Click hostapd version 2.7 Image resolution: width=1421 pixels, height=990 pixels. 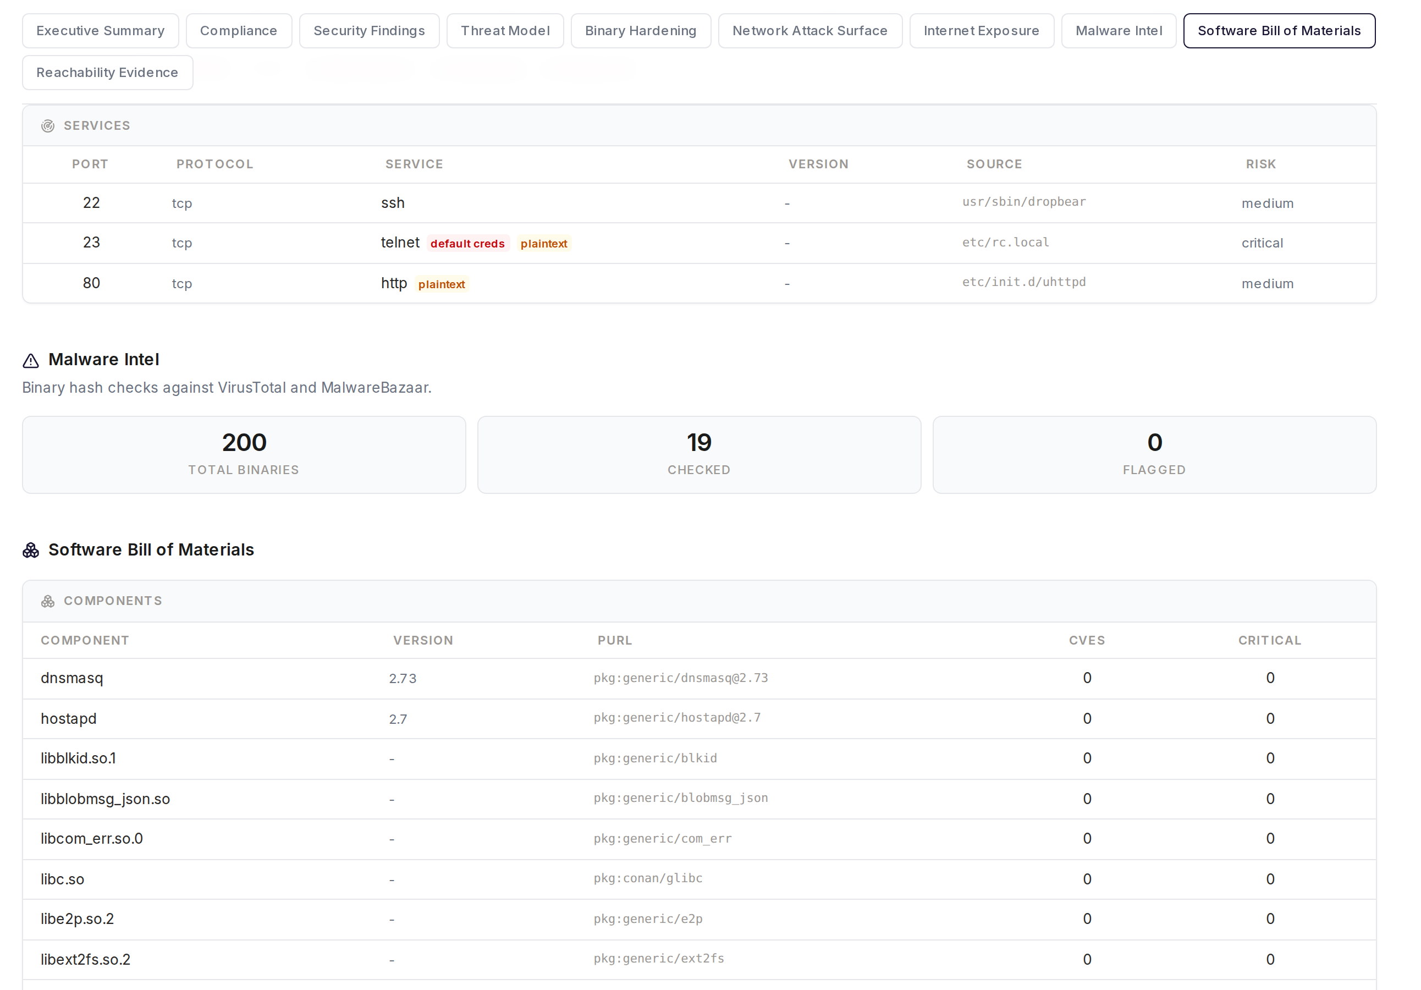(398, 719)
